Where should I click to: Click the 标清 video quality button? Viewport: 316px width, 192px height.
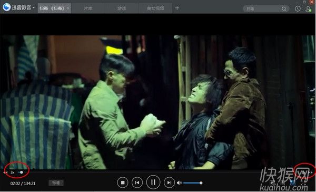[56, 183]
